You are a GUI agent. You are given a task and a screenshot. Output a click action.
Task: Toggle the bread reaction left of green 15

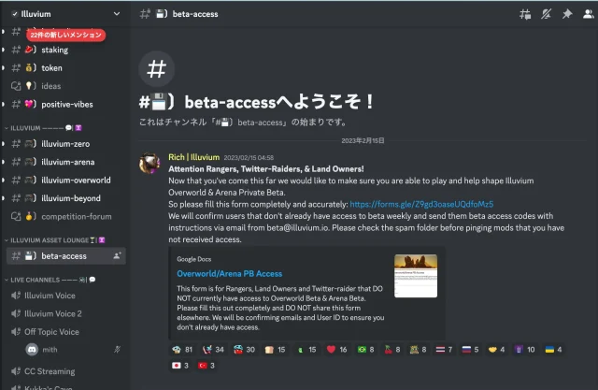275,350
